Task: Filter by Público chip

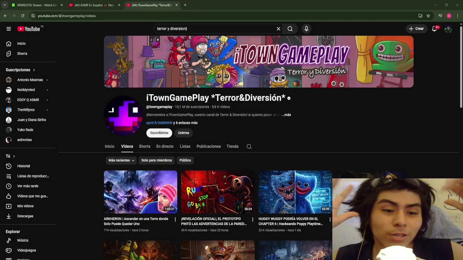Action: tap(185, 160)
